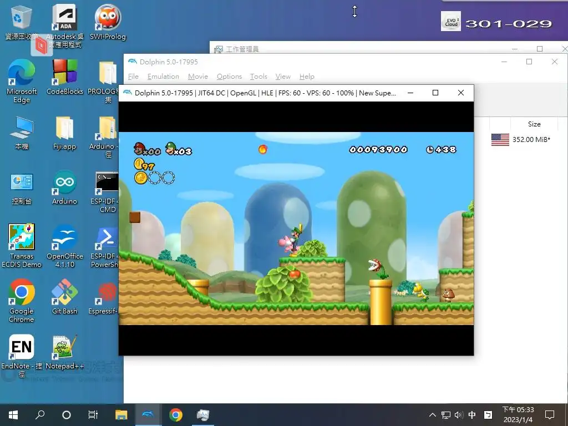Screen dimensions: 568x426
Task: Open IME mode tray icon
Action: [x=488, y=415]
